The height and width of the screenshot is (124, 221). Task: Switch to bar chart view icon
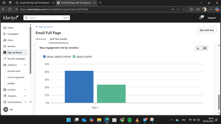pyautogui.click(x=198, y=48)
